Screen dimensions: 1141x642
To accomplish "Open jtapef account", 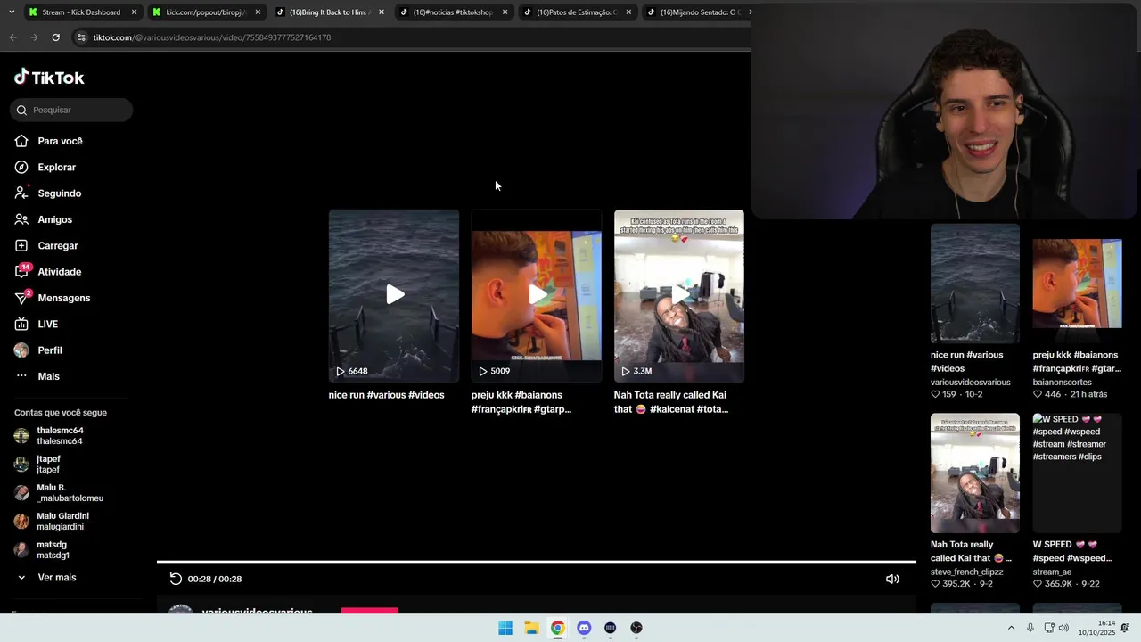I will point(48,465).
